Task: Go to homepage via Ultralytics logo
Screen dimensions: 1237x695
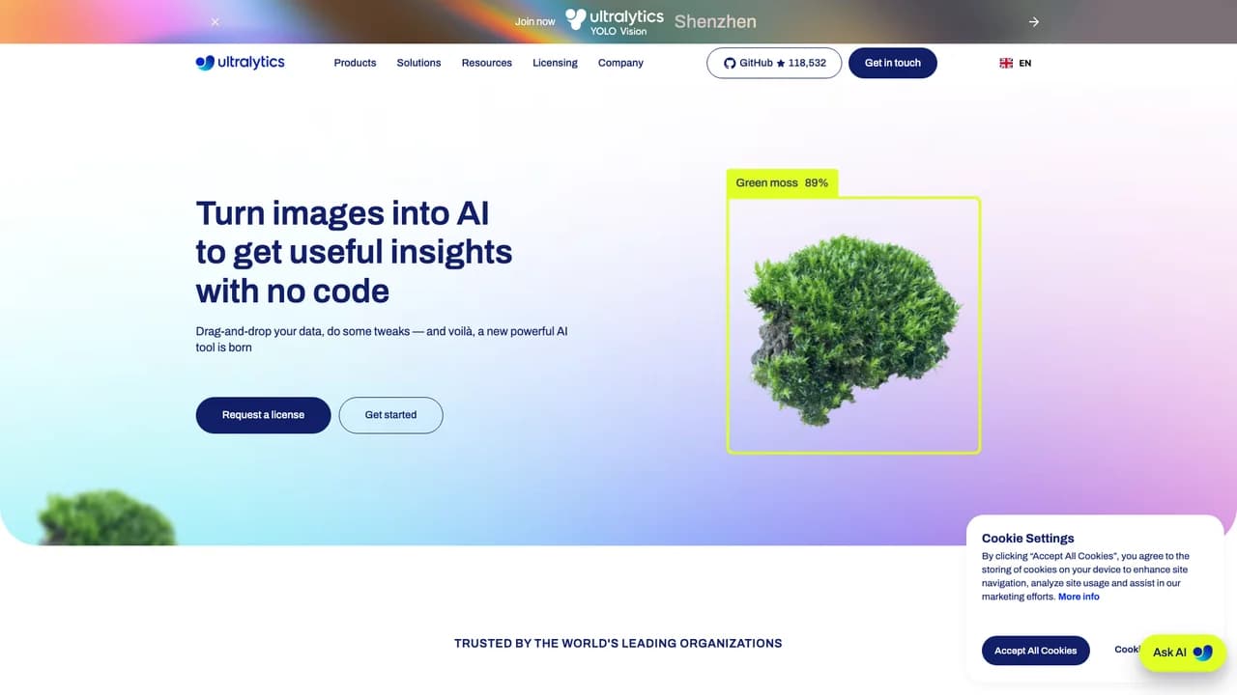Action: [240, 63]
